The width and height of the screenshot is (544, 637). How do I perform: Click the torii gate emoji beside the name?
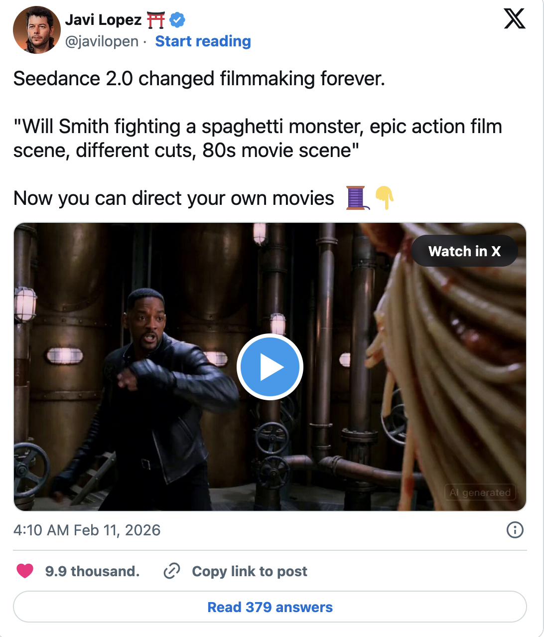[x=154, y=19]
